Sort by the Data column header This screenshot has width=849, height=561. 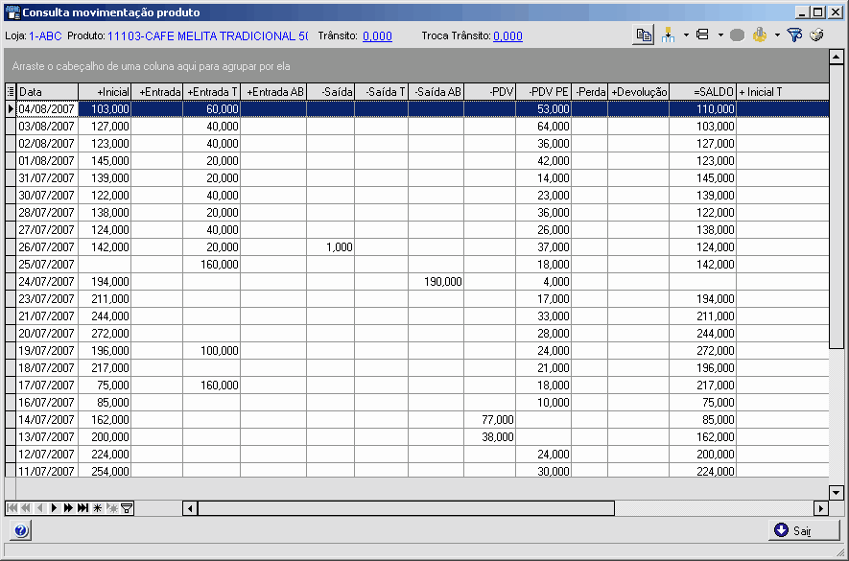click(47, 91)
